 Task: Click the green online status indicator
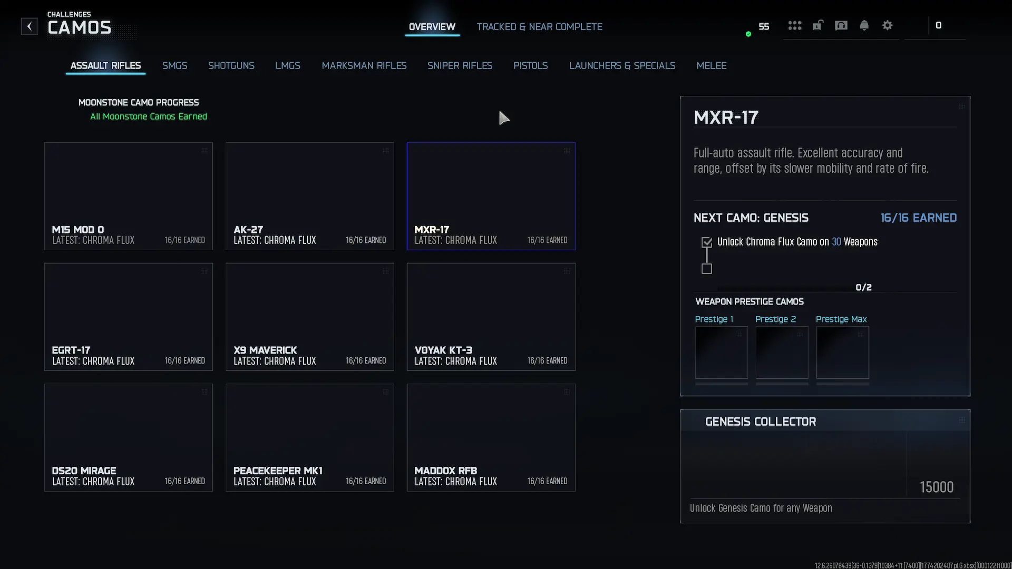click(748, 34)
